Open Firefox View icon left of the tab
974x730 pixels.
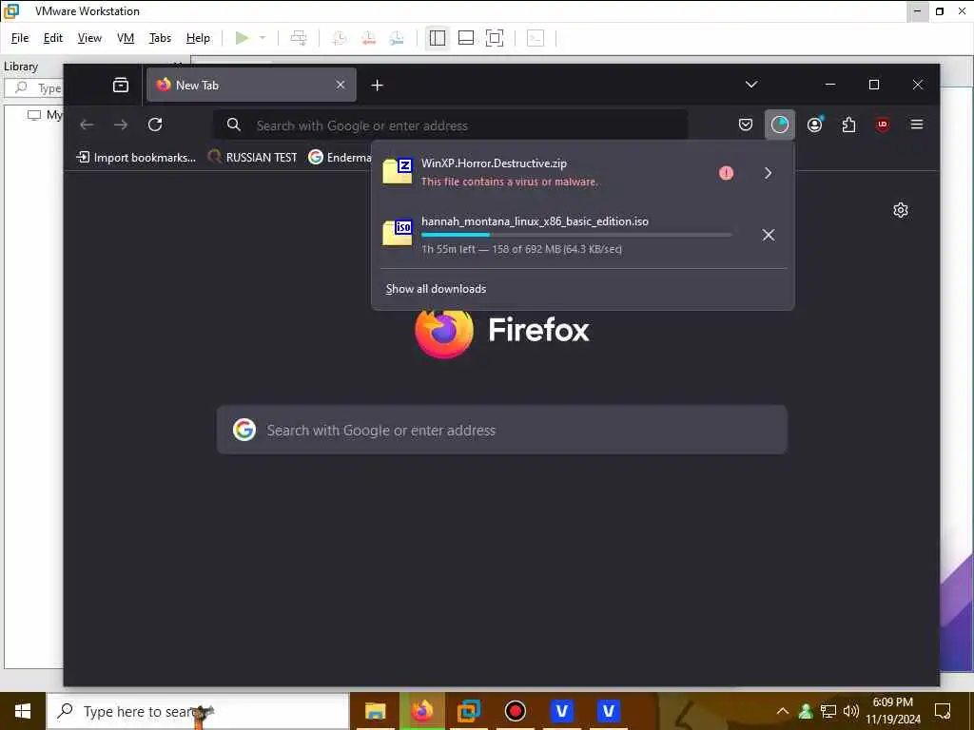tap(121, 85)
